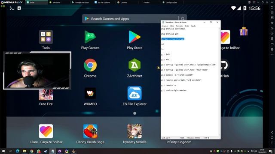Click the gift box icon
The width and height of the screenshot is (275, 154).
click(x=244, y=31)
